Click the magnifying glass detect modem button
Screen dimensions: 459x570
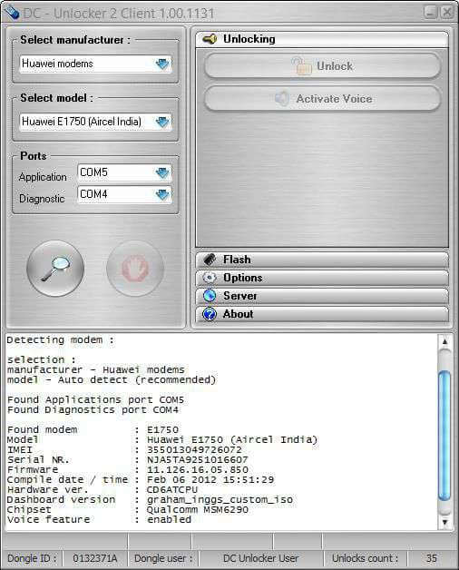55,269
